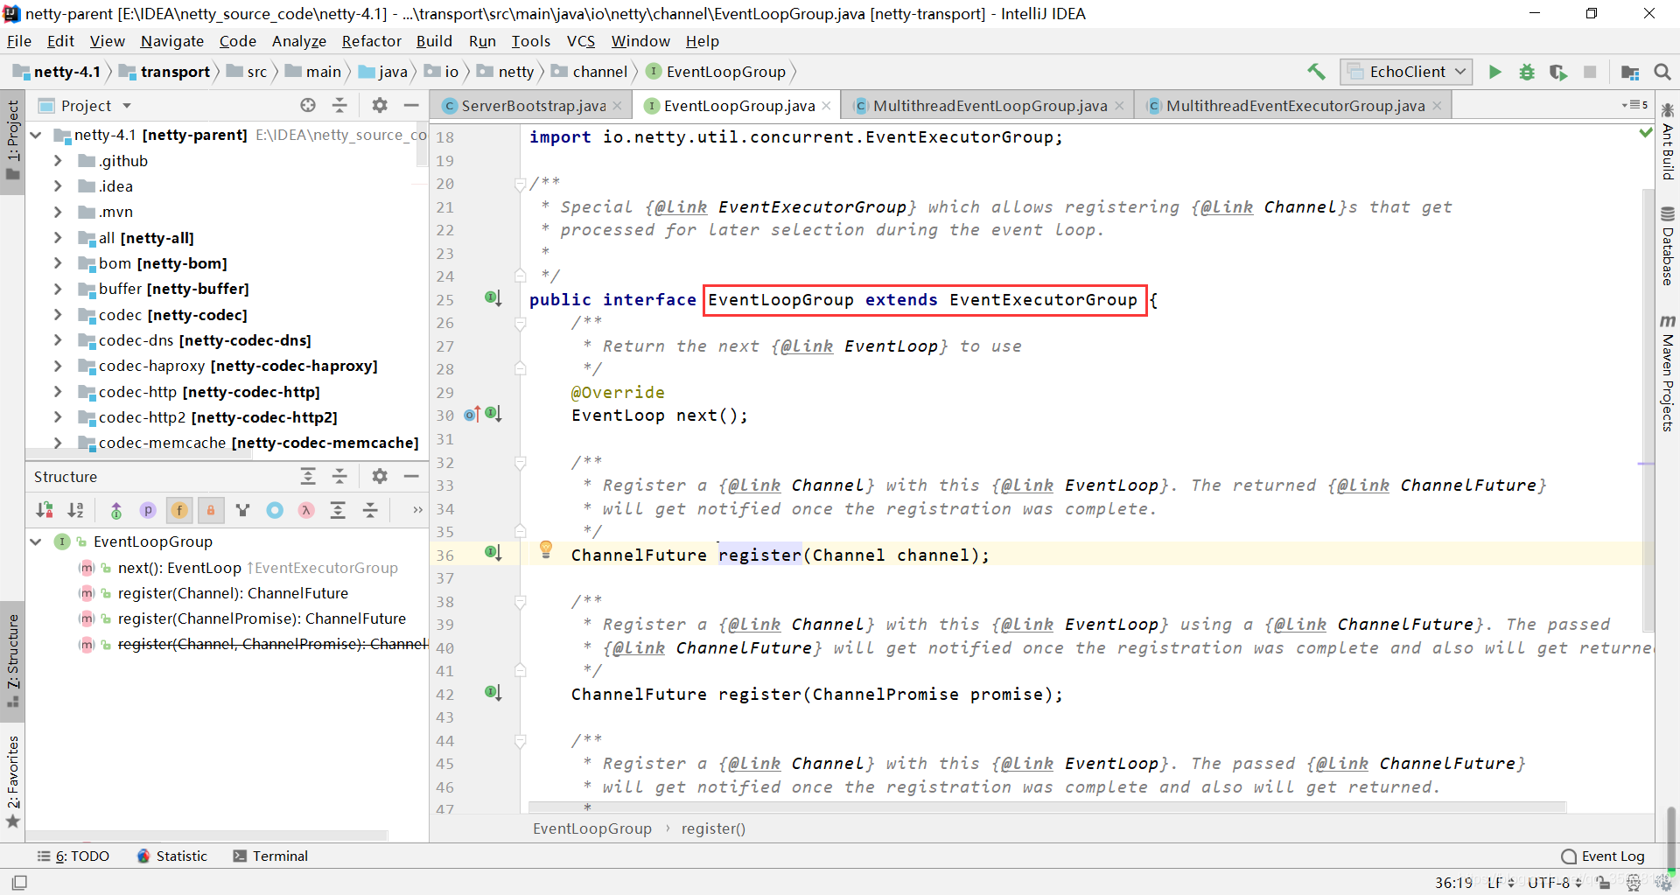Screen dimensions: 1680x895
Task: Click the intention lightbulb on line 36
Action: [546, 549]
